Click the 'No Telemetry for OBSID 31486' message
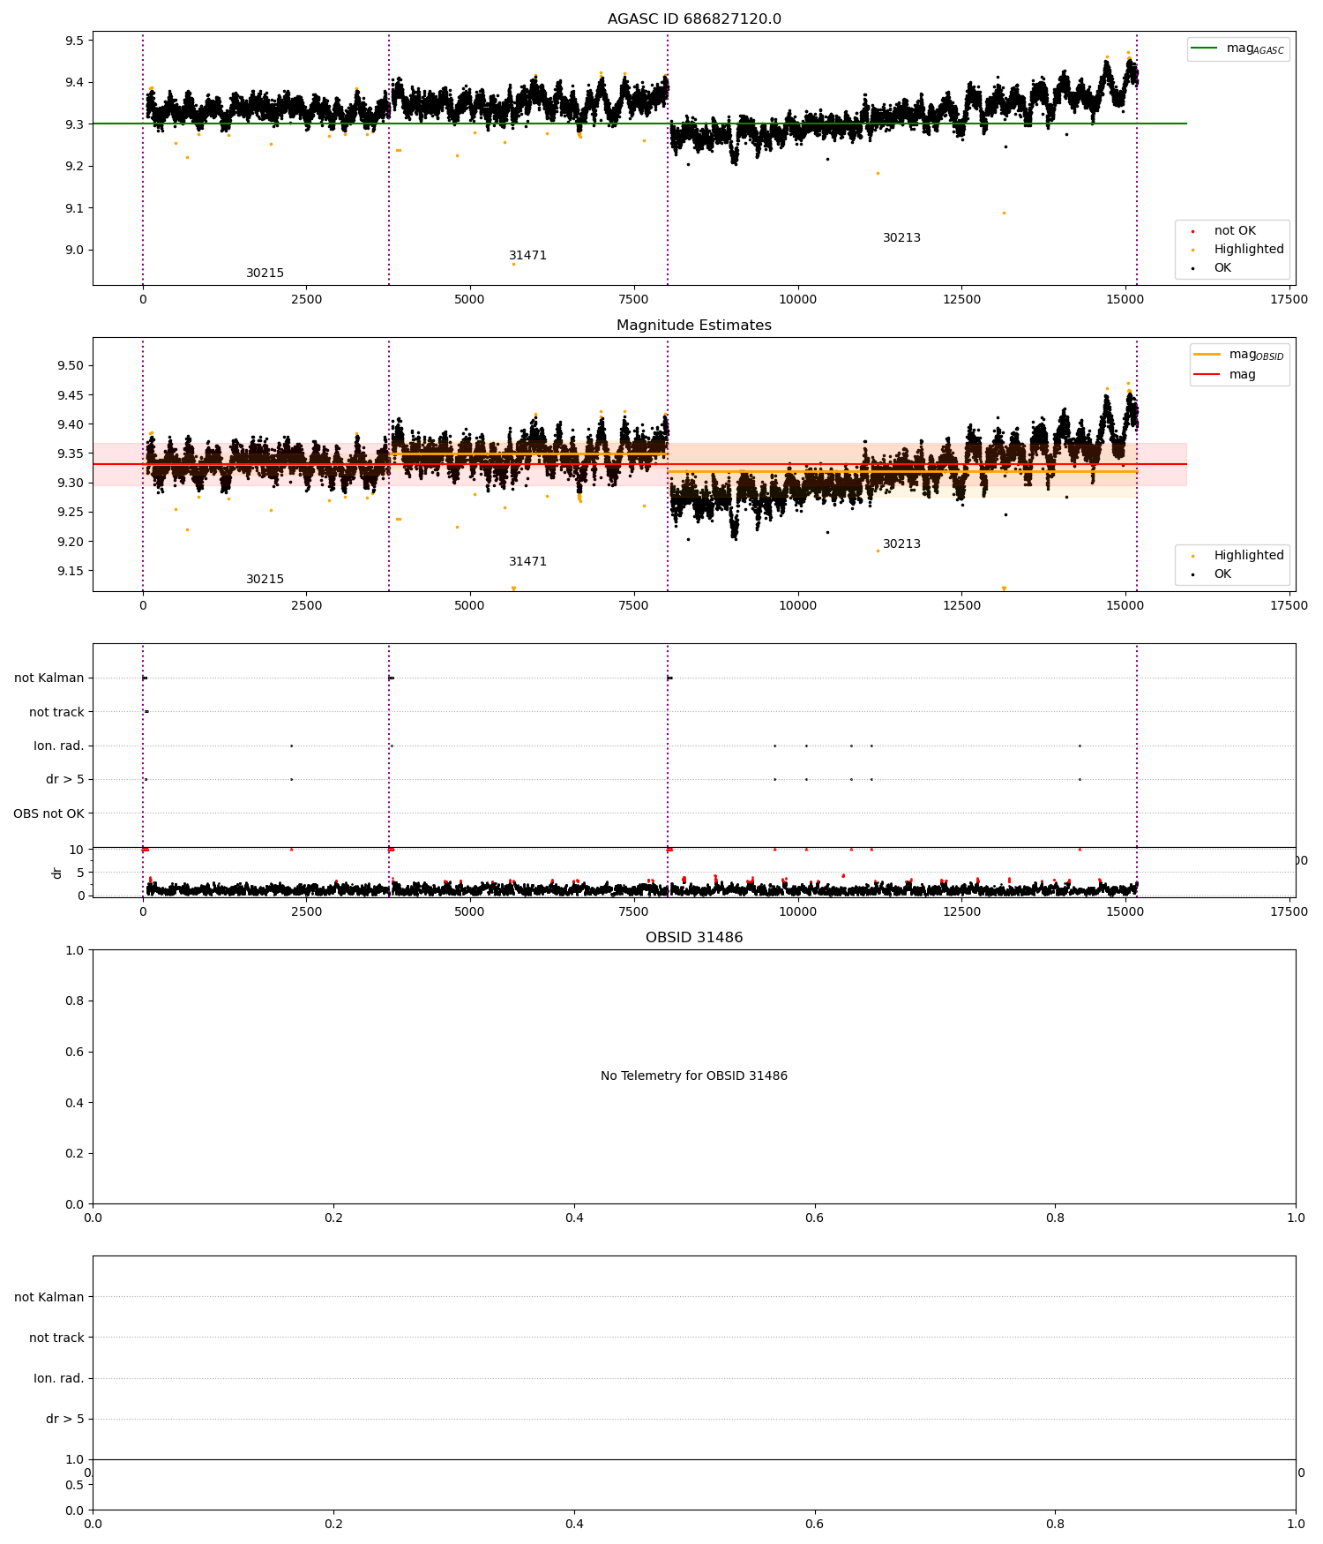Screen dimensions: 1323x1544 tap(694, 1076)
